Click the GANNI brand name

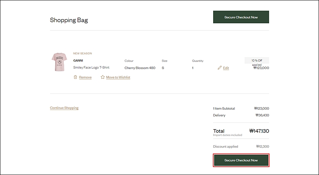click(x=78, y=60)
